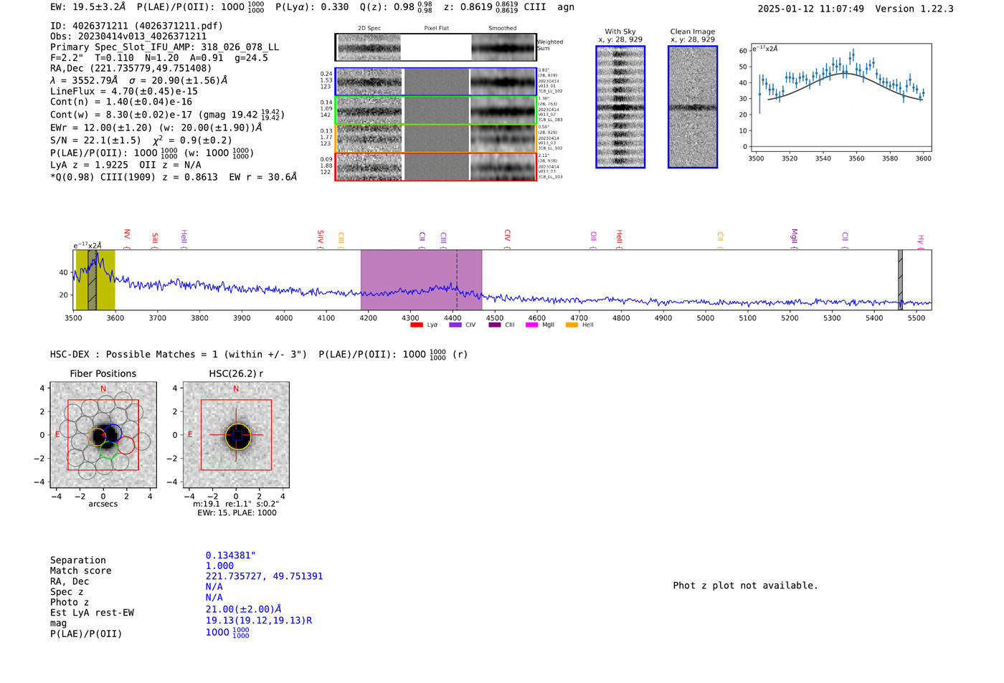Click the magenta MgII legend swatch
The width and height of the screenshot is (1004, 683).
[x=531, y=325]
